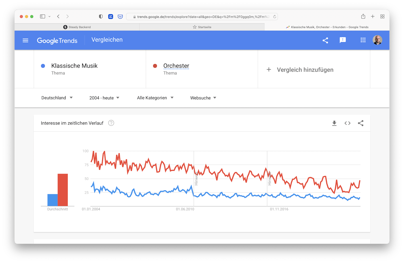Toggle the Safari sidebar button
Image resolution: width=404 pixels, height=263 pixels.
point(43,16)
